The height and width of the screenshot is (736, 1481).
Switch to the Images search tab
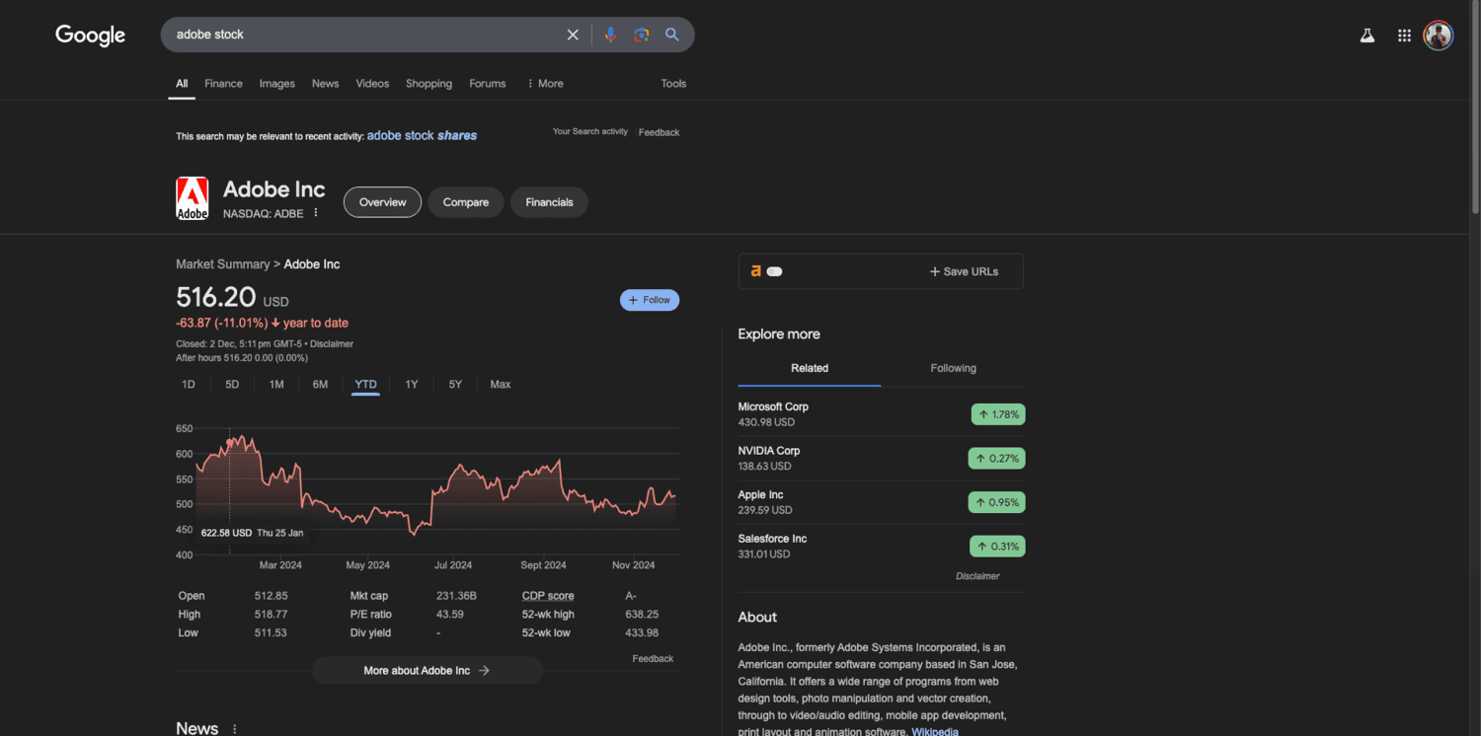click(x=277, y=84)
